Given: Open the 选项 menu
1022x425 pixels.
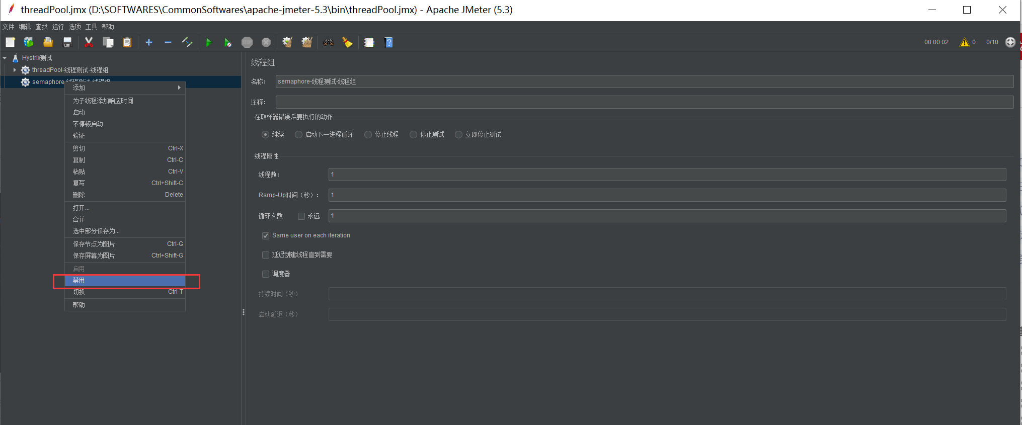Looking at the screenshot, I should [74, 27].
